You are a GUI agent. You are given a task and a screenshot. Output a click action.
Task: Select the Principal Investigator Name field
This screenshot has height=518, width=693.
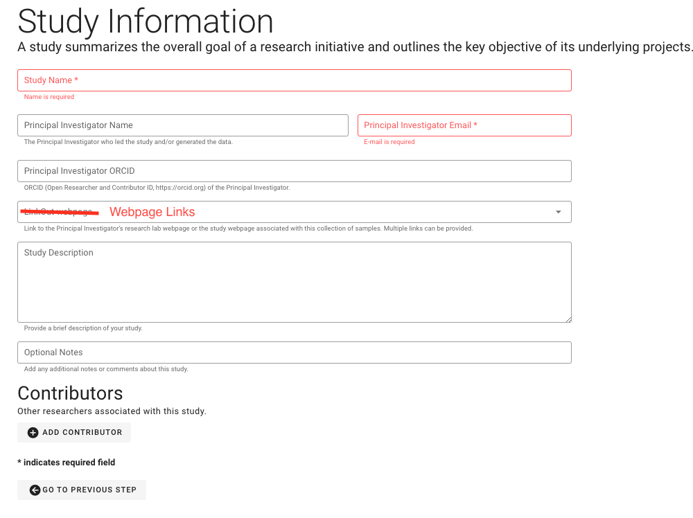pyautogui.click(x=183, y=125)
